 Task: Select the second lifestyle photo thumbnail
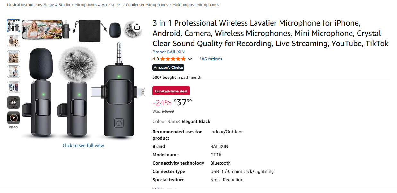(13, 41)
